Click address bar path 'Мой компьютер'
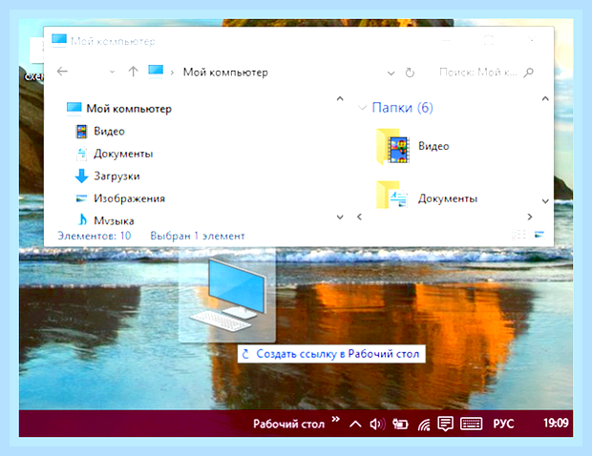 (x=225, y=73)
